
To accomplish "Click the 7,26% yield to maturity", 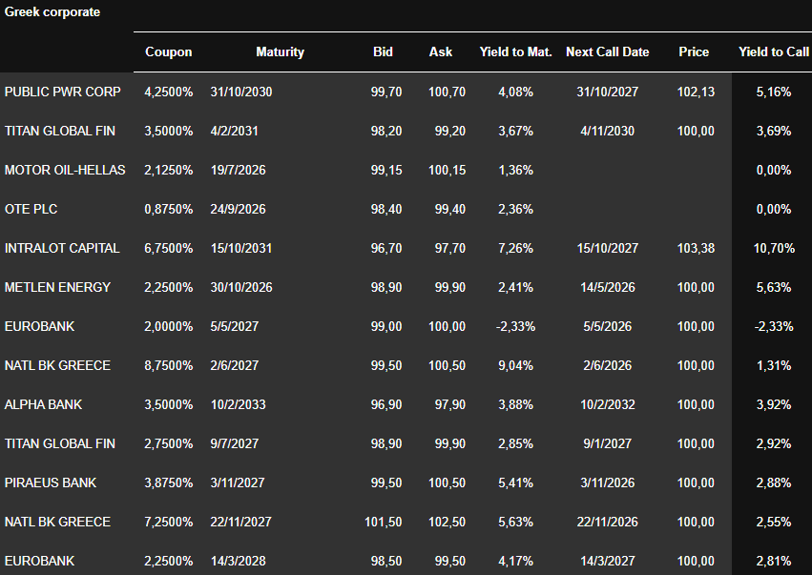I will click(516, 248).
